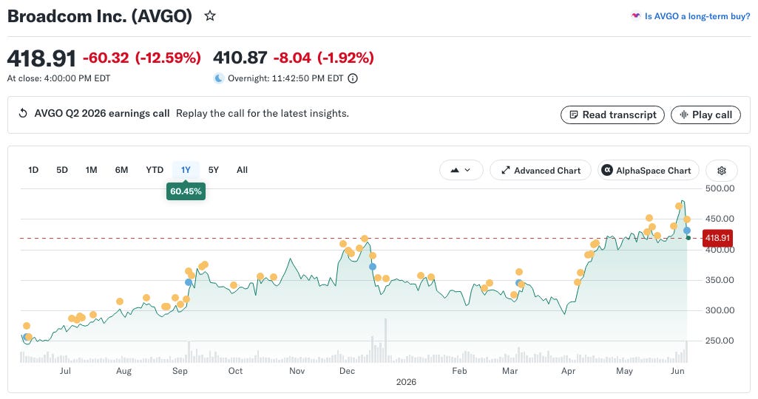This screenshot has width=758, height=399.
Task: Click the 250.00 axis label
Action: coord(720,341)
